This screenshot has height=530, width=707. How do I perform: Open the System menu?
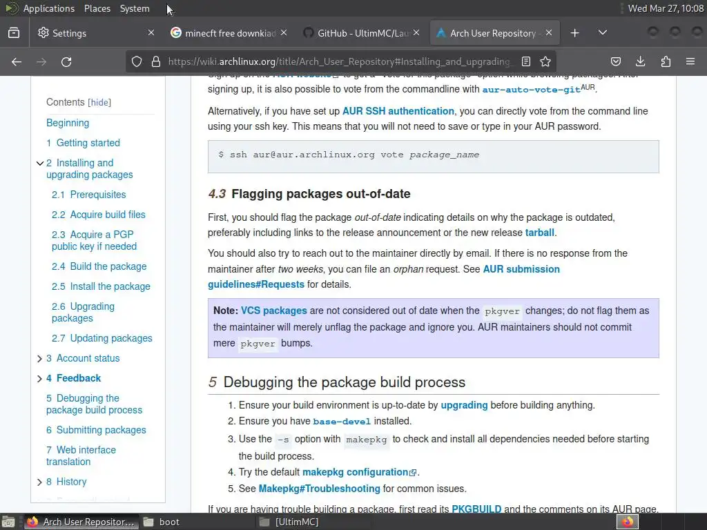click(x=135, y=8)
